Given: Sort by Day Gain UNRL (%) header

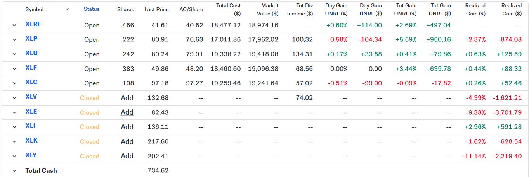Looking at the screenshot, I should point(336,9).
